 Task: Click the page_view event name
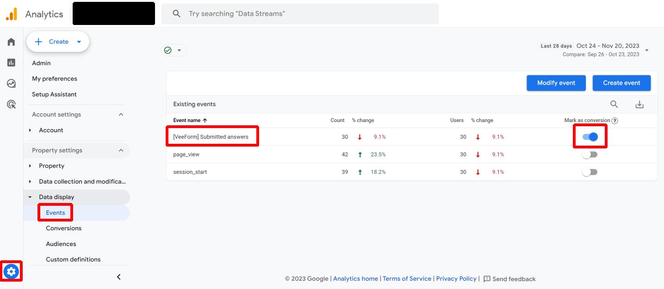point(186,154)
